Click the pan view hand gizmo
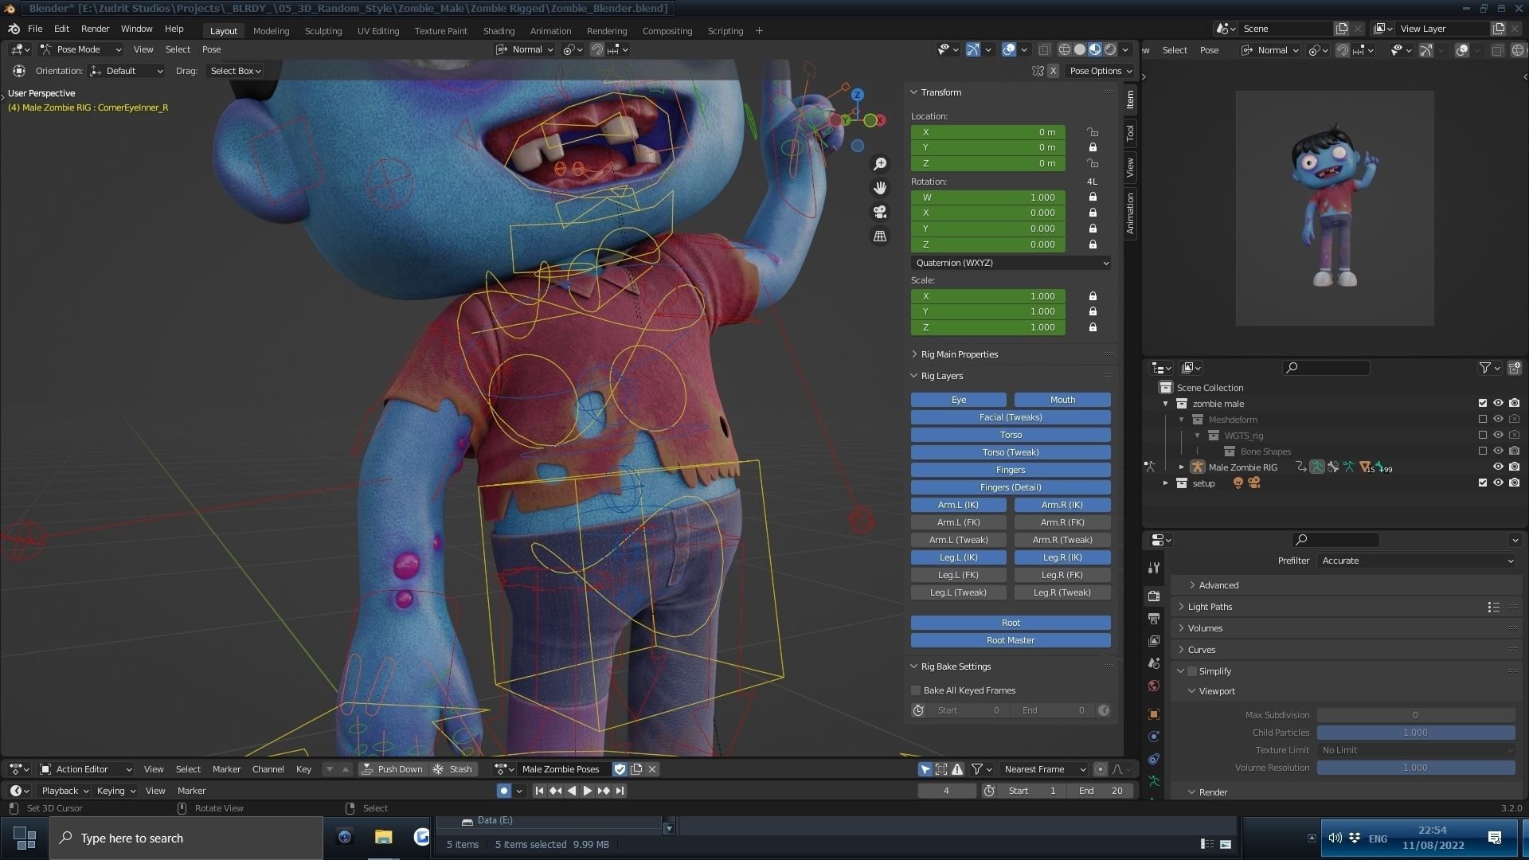Screen dimensions: 1529x860 click(880, 188)
